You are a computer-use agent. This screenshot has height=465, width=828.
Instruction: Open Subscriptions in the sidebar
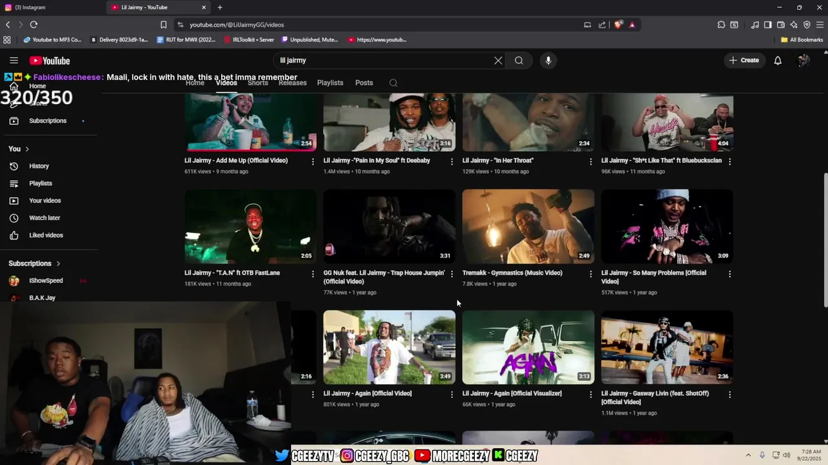coord(49,121)
